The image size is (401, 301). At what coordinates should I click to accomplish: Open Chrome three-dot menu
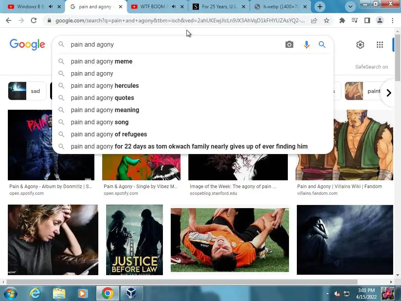pos(392,20)
